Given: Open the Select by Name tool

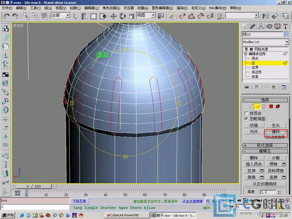Looking at the screenshot, I should [x=84, y=16].
